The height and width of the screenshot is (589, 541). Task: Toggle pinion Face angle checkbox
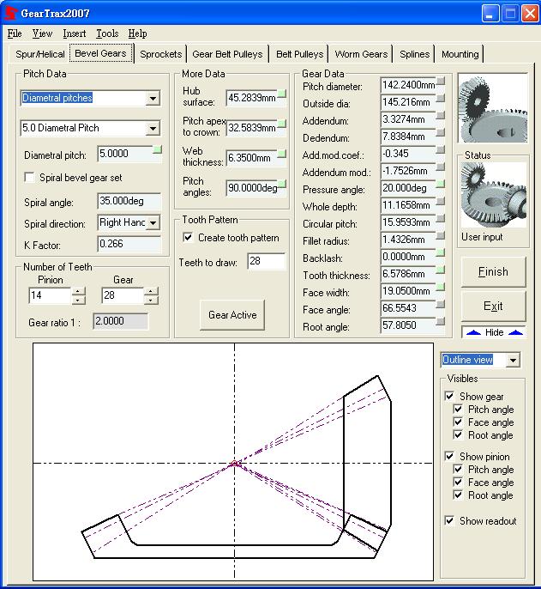[x=458, y=482]
